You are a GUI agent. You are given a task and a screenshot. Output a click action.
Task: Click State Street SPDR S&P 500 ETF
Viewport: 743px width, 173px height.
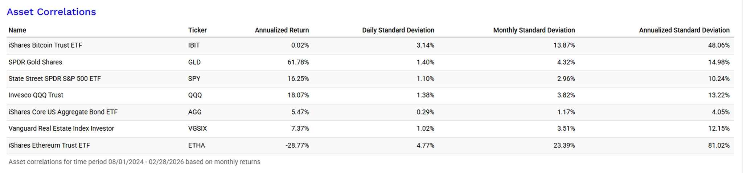(x=54, y=79)
